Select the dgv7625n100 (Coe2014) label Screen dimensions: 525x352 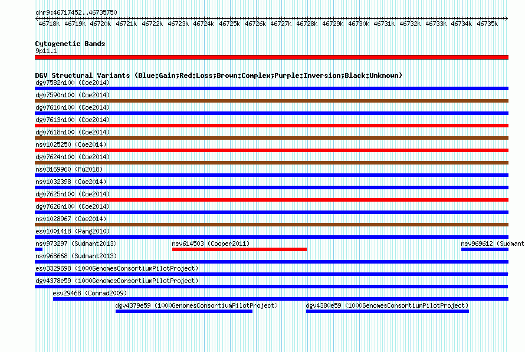tap(73, 194)
